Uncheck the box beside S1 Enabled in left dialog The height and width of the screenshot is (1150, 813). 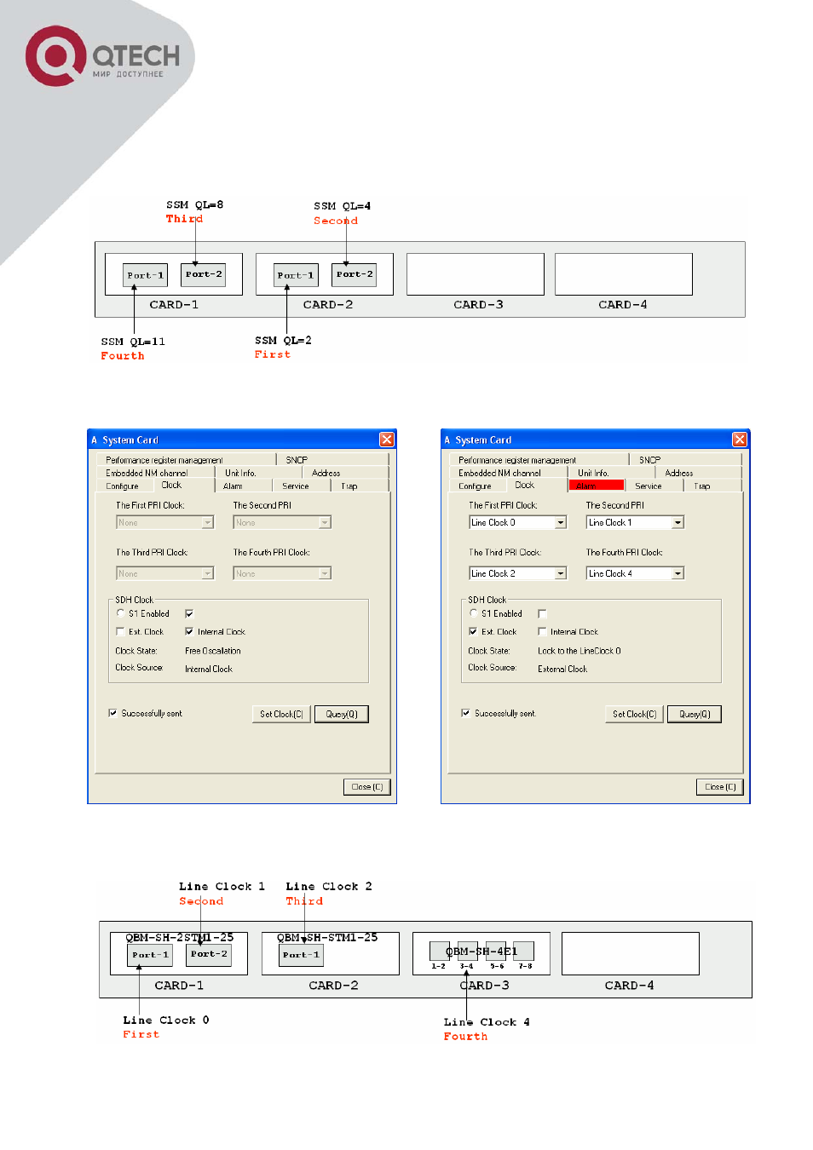point(189,613)
